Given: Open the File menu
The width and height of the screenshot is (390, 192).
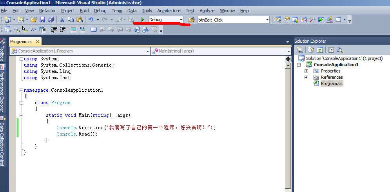Looking at the screenshot, I should [4, 11].
